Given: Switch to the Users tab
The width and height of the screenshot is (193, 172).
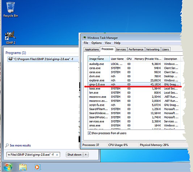Looking at the screenshot, I should coord(165,49).
